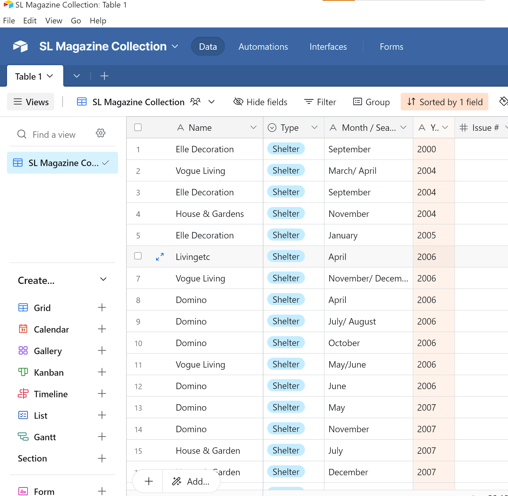The image size is (508, 496).
Task: Select SL Magazine Co... view in sidebar
Action: pos(63,163)
